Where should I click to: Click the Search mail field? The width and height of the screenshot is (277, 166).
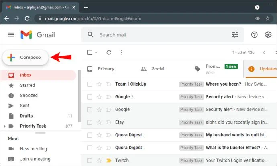click(163, 35)
